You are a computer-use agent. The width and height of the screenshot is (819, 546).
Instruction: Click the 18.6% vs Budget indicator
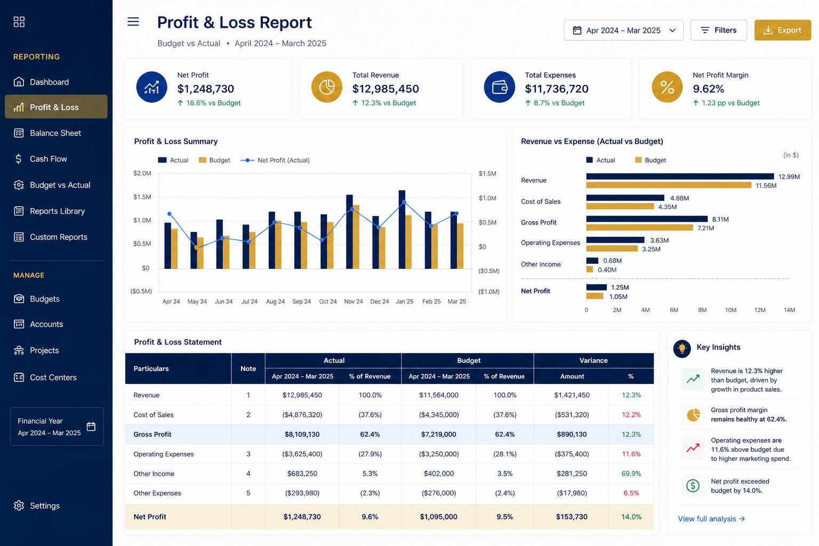coord(209,103)
